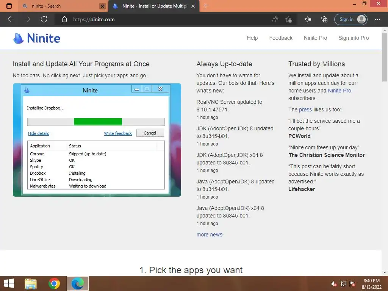This screenshot has height=291, width=388.
Task: Reload the page with refresh icon
Action: pos(44,19)
